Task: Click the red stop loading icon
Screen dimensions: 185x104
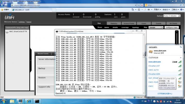Action: 142,5
